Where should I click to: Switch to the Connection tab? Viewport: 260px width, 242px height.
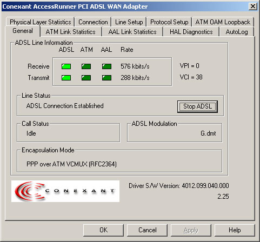(x=93, y=22)
